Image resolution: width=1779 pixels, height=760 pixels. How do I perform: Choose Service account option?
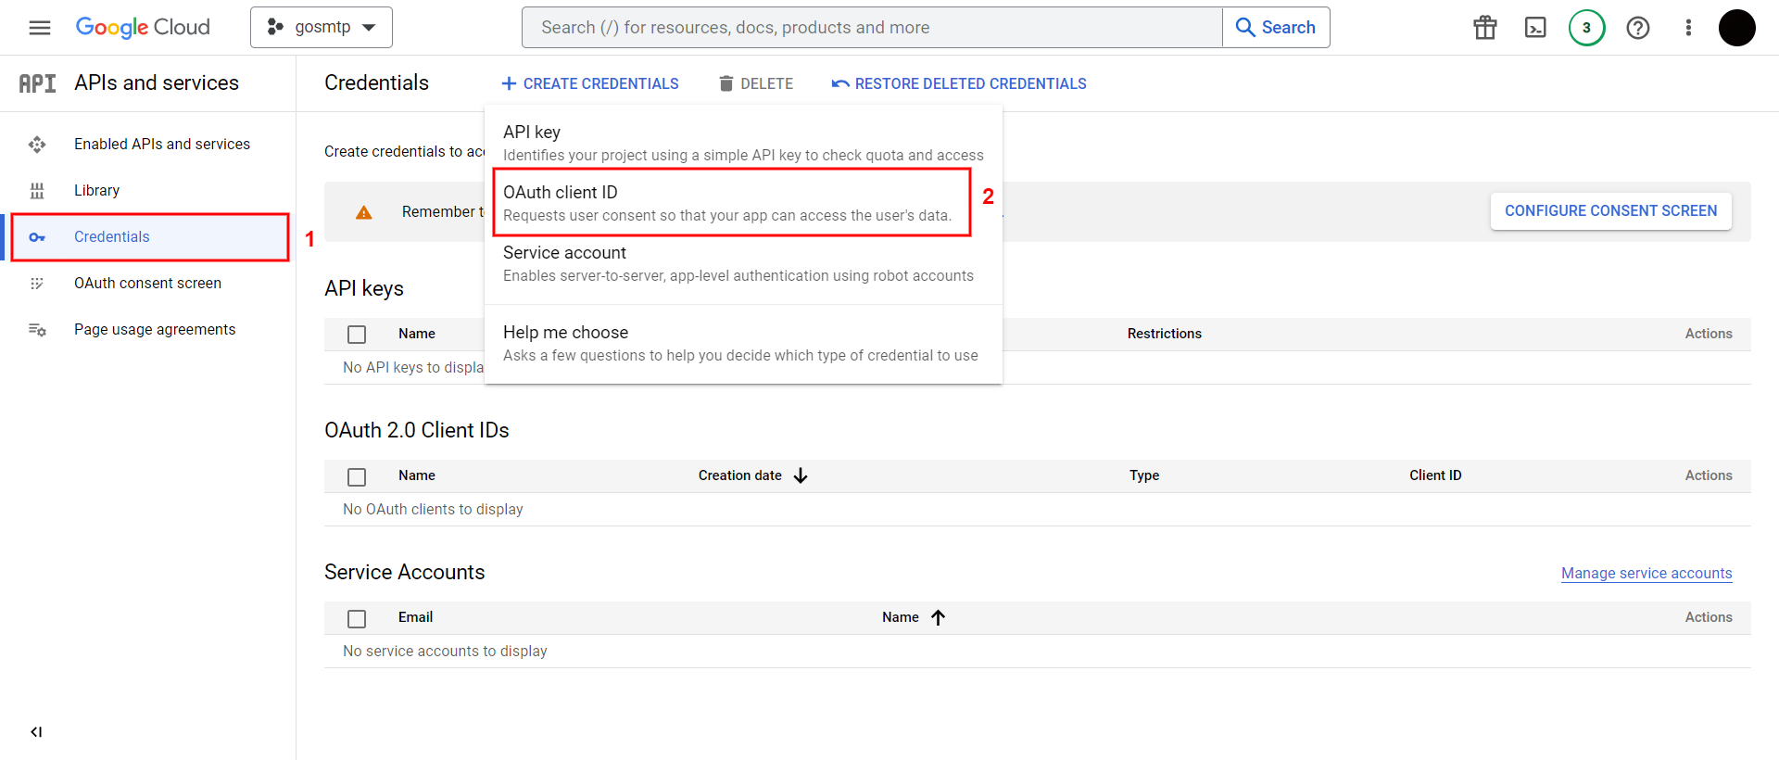click(743, 263)
